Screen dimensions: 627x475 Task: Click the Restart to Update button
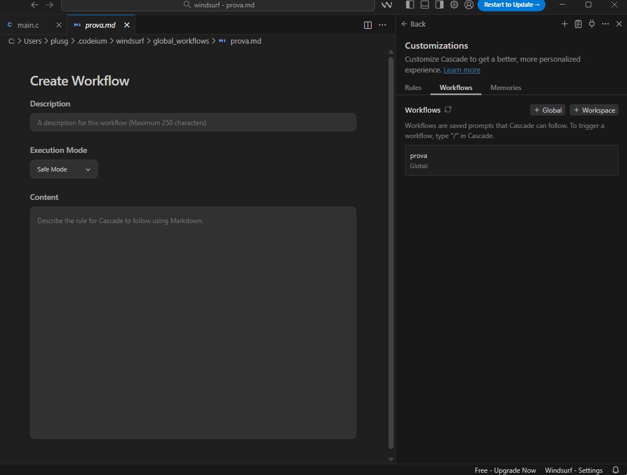point(511,5)
